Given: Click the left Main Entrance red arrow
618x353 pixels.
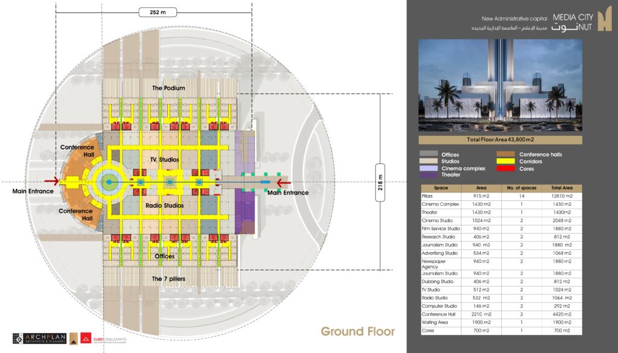Looking at the screenshot, I should click(x=51, y=181).
